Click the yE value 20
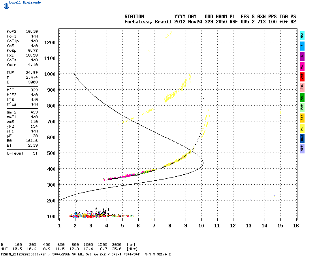This screenshot has height=257, width=316. pyautogui.click(x=35, y=136)
